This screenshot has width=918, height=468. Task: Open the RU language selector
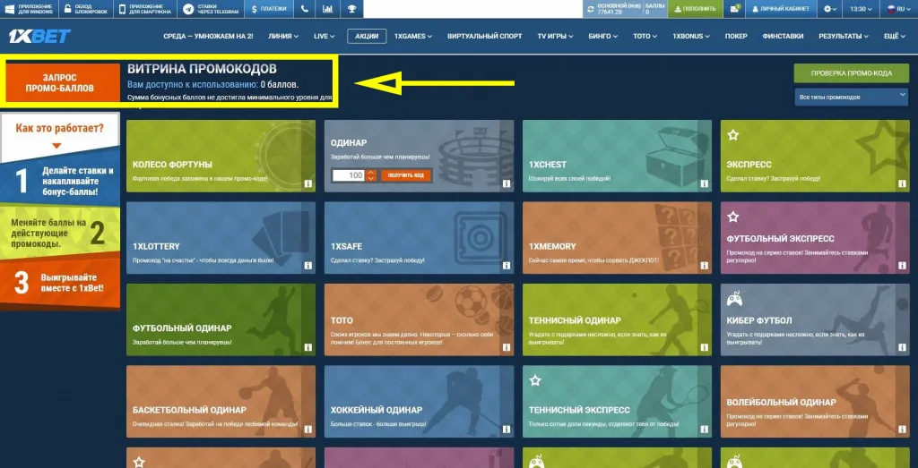[x=899, y=9]
